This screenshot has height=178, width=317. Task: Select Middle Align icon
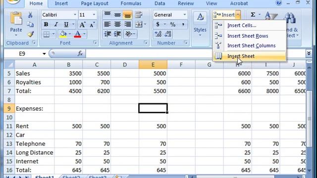pos(117,15)
